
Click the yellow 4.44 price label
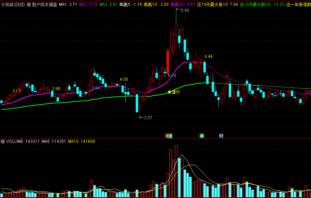click(x=209, y=57)
